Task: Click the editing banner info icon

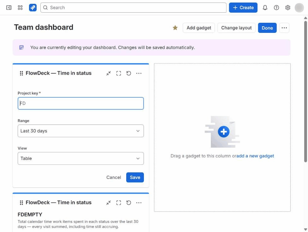Action: click(21, 47)
